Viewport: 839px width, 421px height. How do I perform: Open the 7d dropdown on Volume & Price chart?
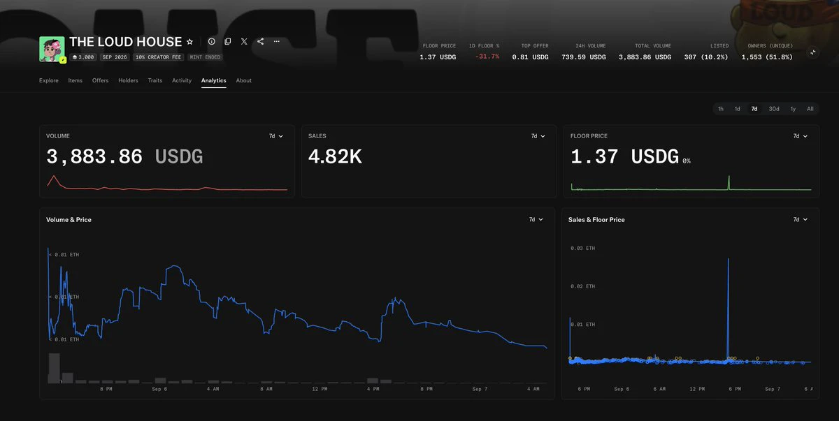tap(536, 219)
